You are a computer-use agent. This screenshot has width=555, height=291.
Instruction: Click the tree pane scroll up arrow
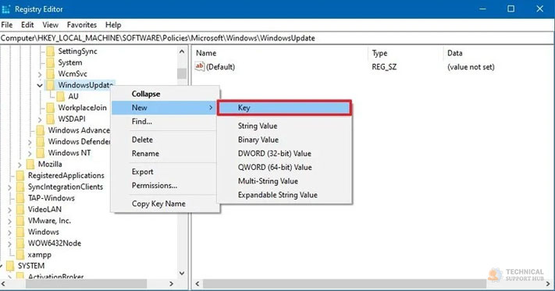[182, 51]
